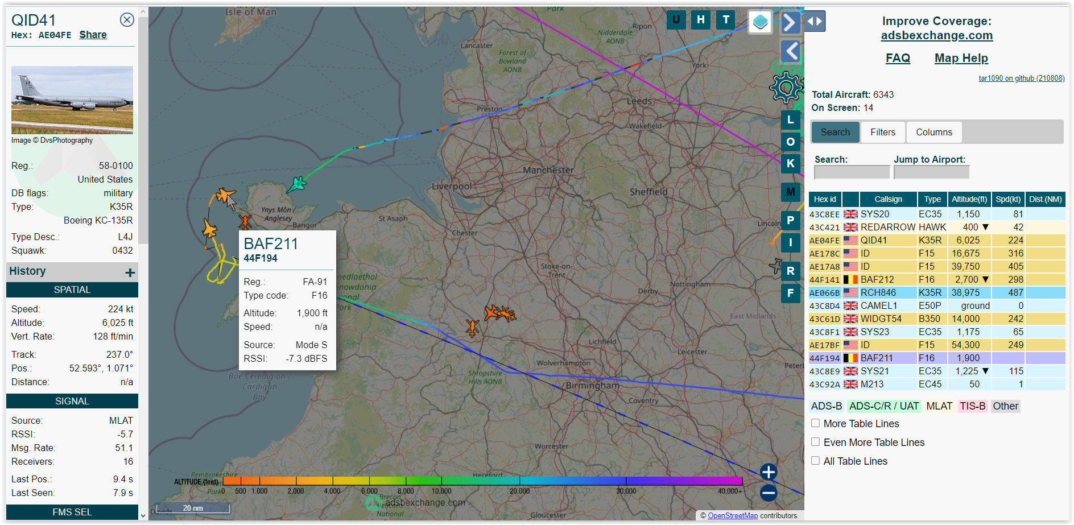Select the CAMEL1 row in aircraft table
1074x525 pixels.
[937, 305]
